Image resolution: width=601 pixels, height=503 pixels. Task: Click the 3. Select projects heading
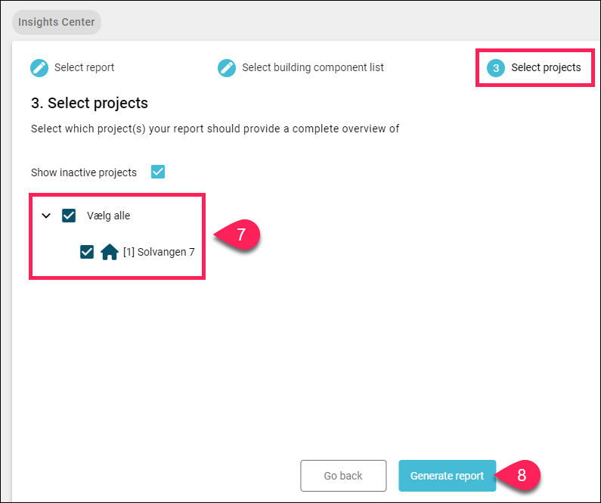point(89,103)
